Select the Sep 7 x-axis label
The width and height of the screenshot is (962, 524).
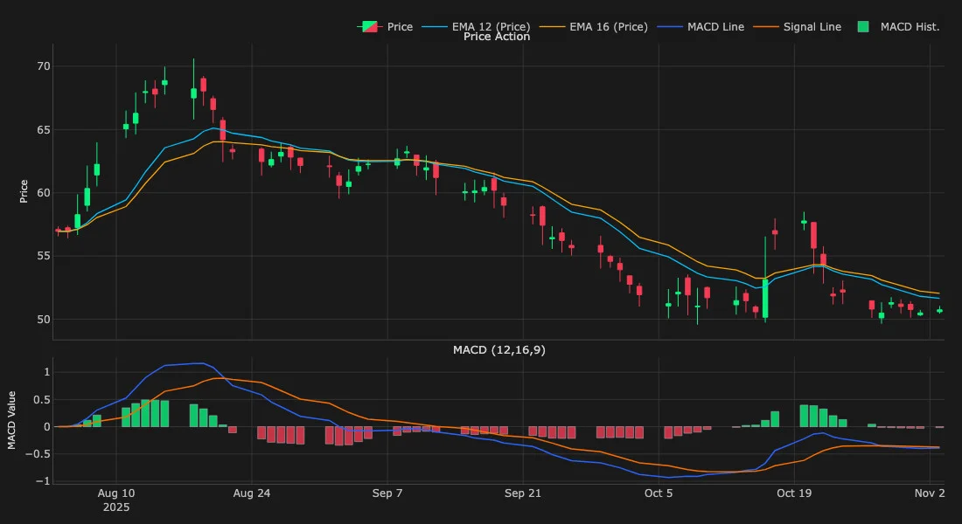click(x=387, y=493)
